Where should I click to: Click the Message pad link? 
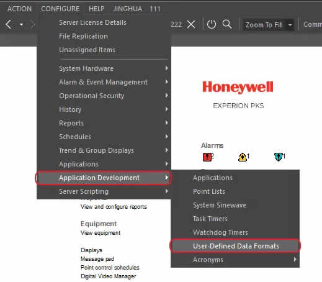pyautogui.click(x=97, y=259)
